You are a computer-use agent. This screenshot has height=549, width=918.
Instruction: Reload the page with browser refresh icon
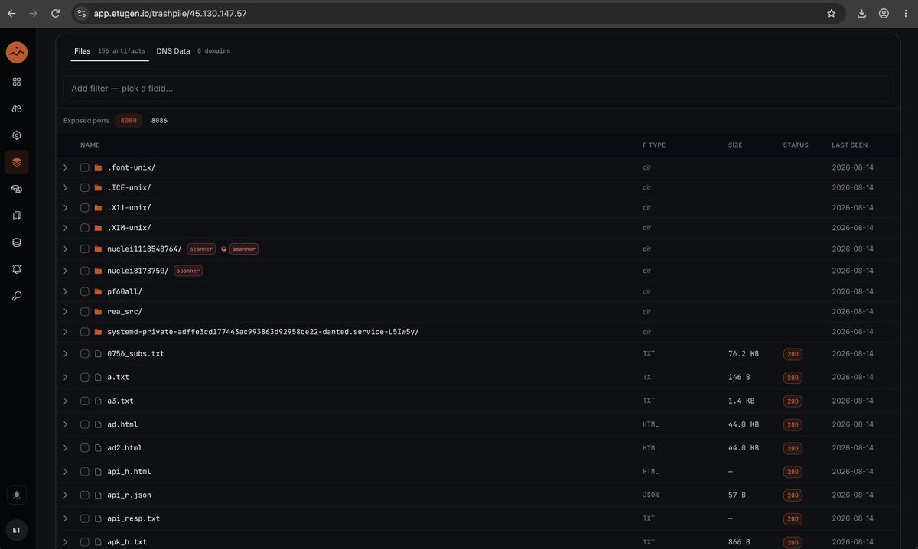pos(55,13)
